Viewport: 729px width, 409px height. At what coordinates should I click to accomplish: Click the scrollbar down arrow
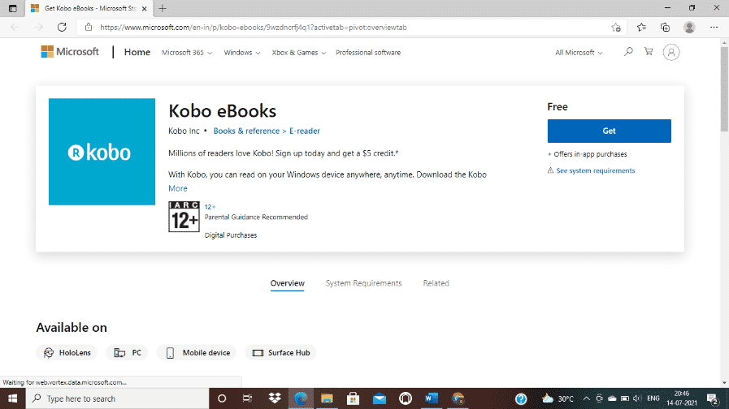coord(724,383)
